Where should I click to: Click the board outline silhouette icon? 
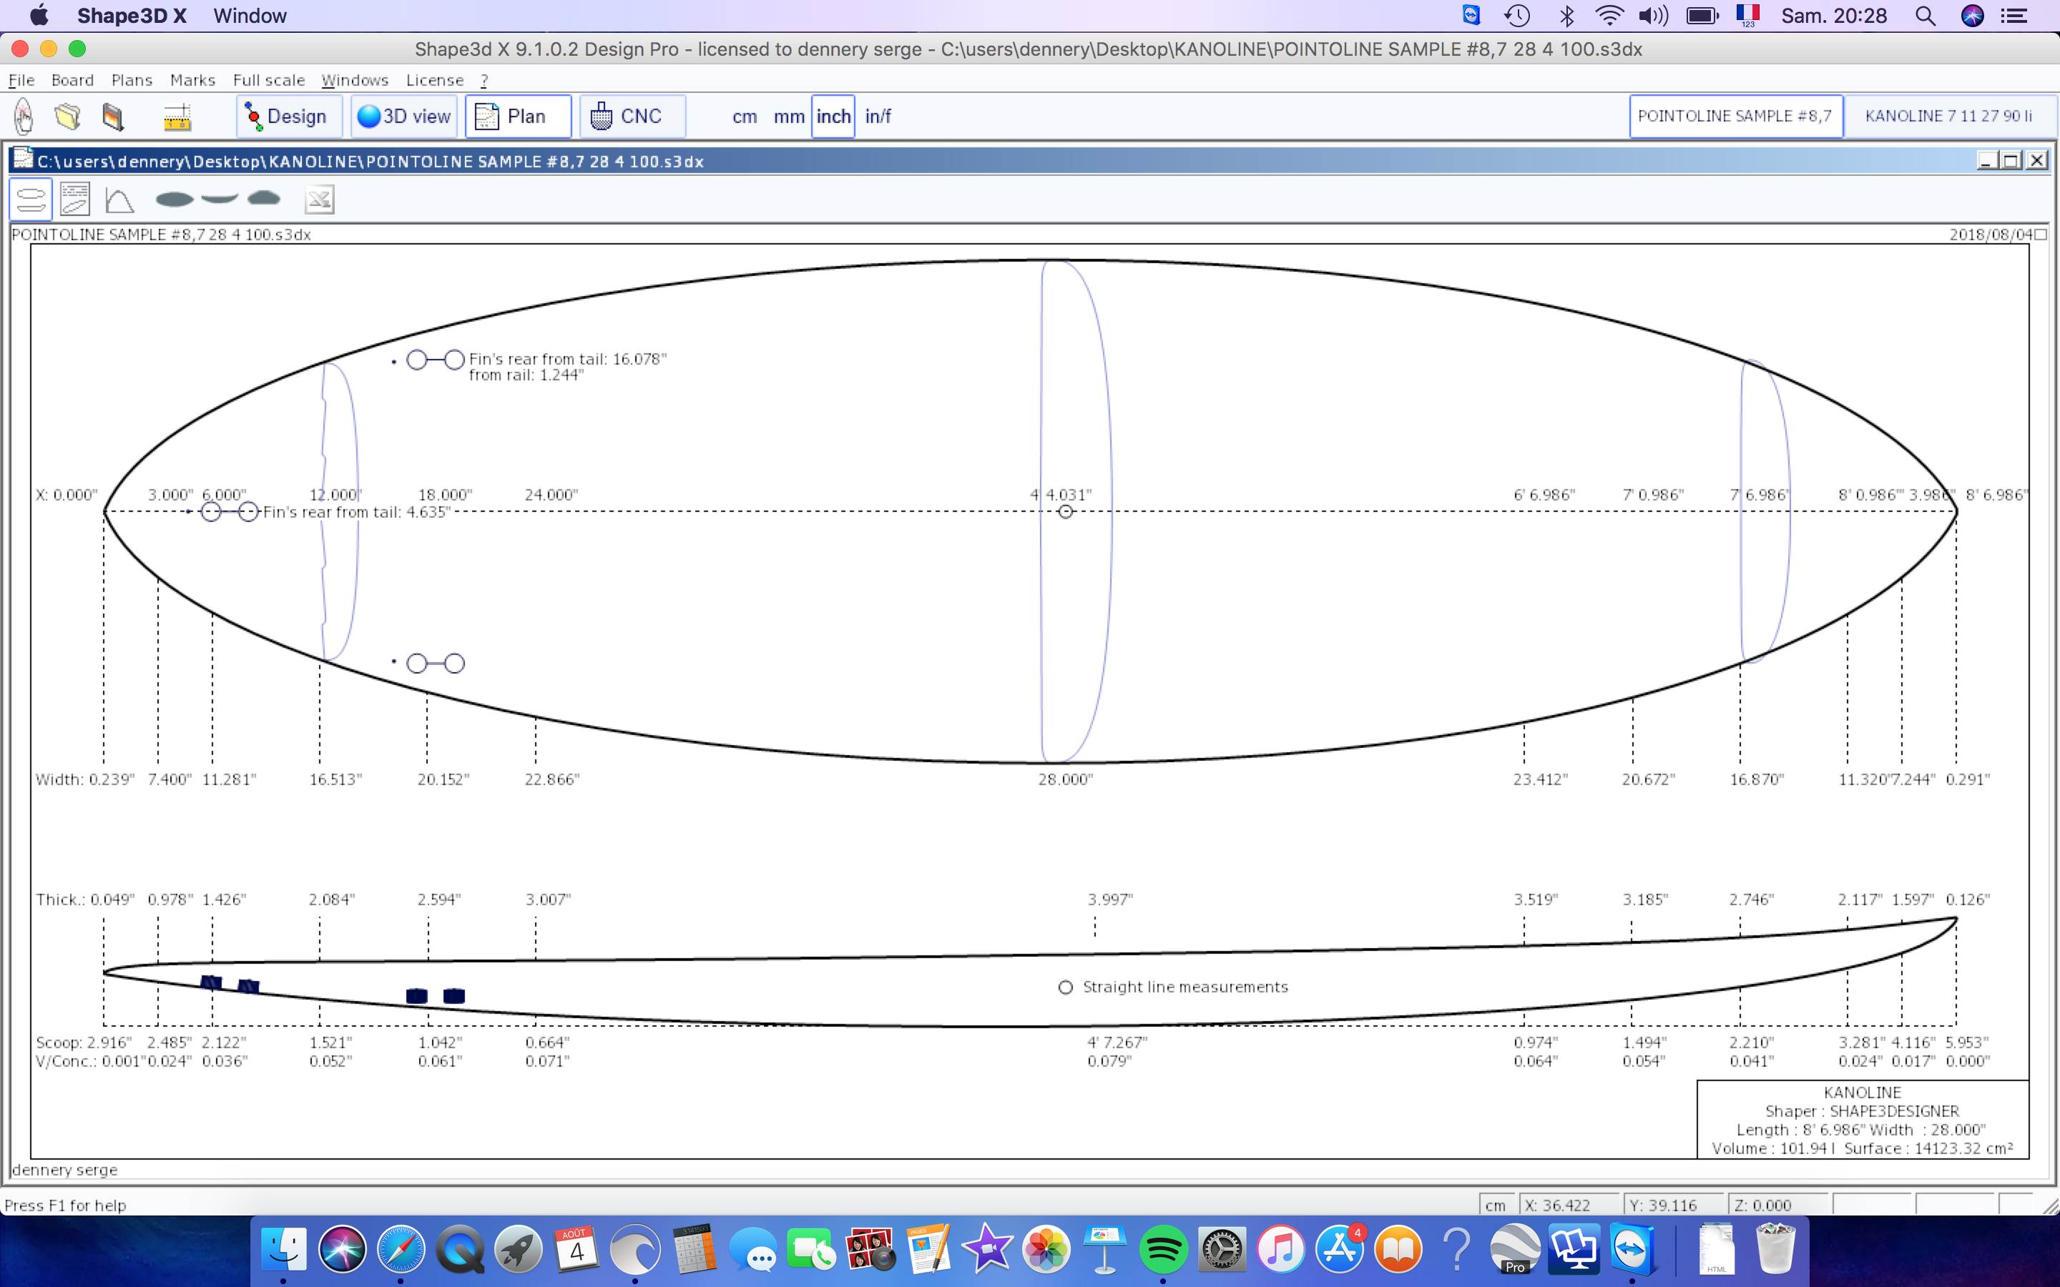tap(175, 199)
